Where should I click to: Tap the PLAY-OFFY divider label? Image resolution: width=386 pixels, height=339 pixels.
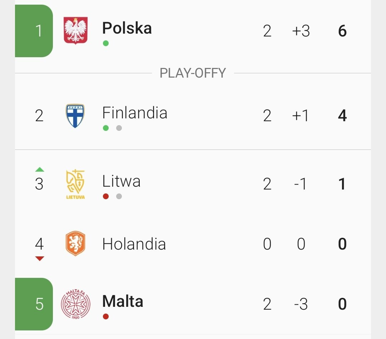[x=193, y=73]
